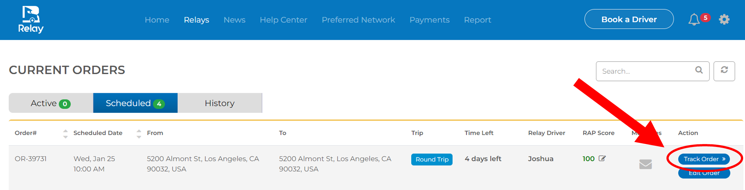Open the Help Center menu item
The width and height of the screenshot is (745, 190).
pos(283,20)
